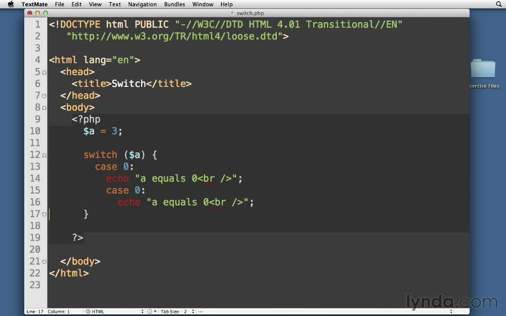This screenshot has height=316, width=506.
Task: Open the Bundles menu
Action: (174, 4)
